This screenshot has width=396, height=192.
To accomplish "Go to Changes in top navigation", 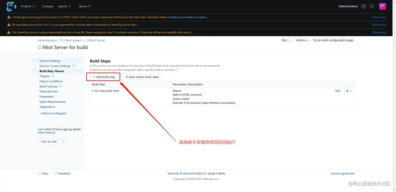I will (47, 6).
